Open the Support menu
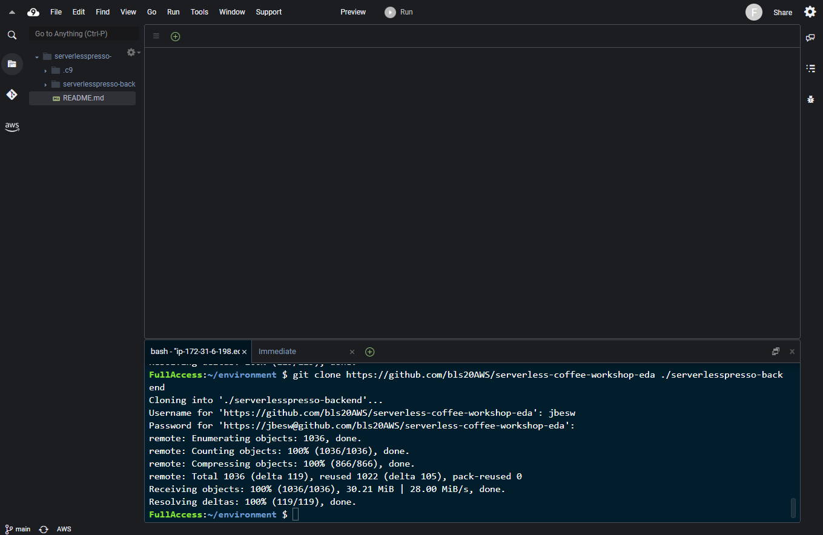This screenshot has width=823, height=535. click(x=269, y=12)
